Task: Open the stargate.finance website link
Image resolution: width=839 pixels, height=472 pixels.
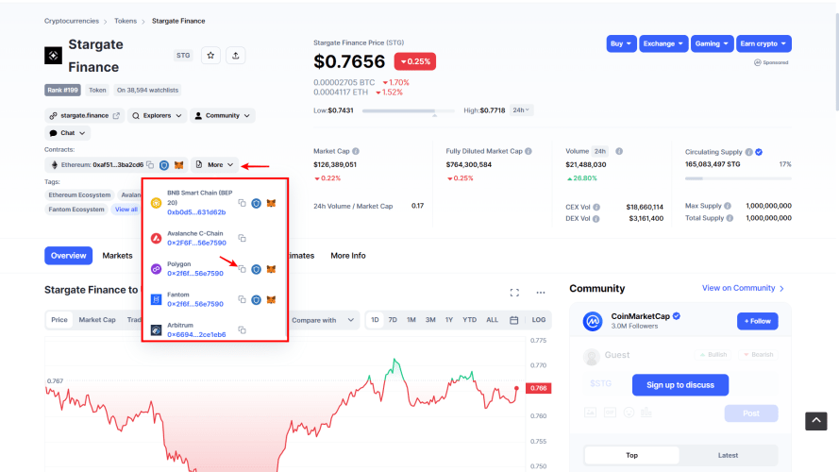Action: pos(85,115)
